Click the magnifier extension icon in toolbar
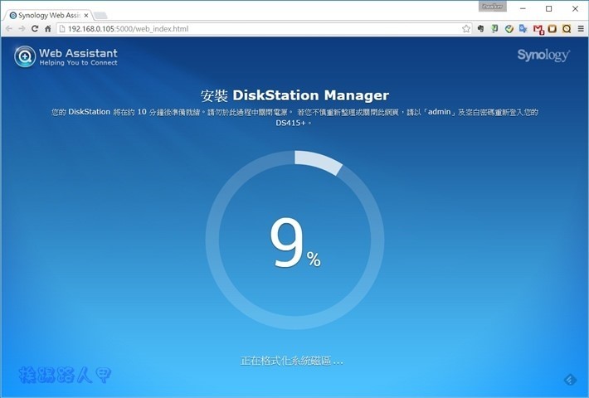 pyautogui.click(x=567, y=28)
